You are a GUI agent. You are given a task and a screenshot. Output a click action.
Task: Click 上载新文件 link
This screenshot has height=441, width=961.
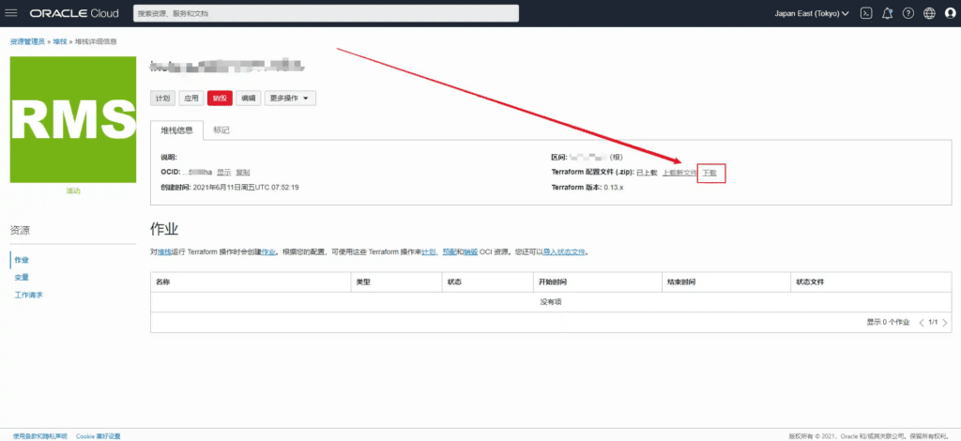tap(679, 173)
